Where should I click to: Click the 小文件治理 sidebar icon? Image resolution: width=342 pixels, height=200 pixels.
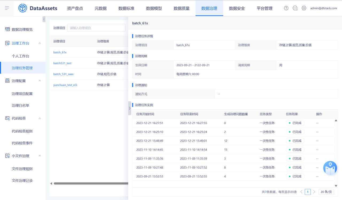click(7, 156)
